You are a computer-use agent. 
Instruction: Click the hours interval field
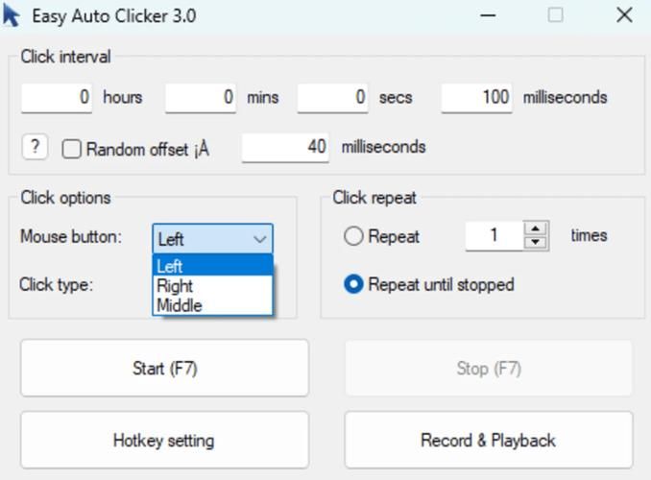coord(57,98)
